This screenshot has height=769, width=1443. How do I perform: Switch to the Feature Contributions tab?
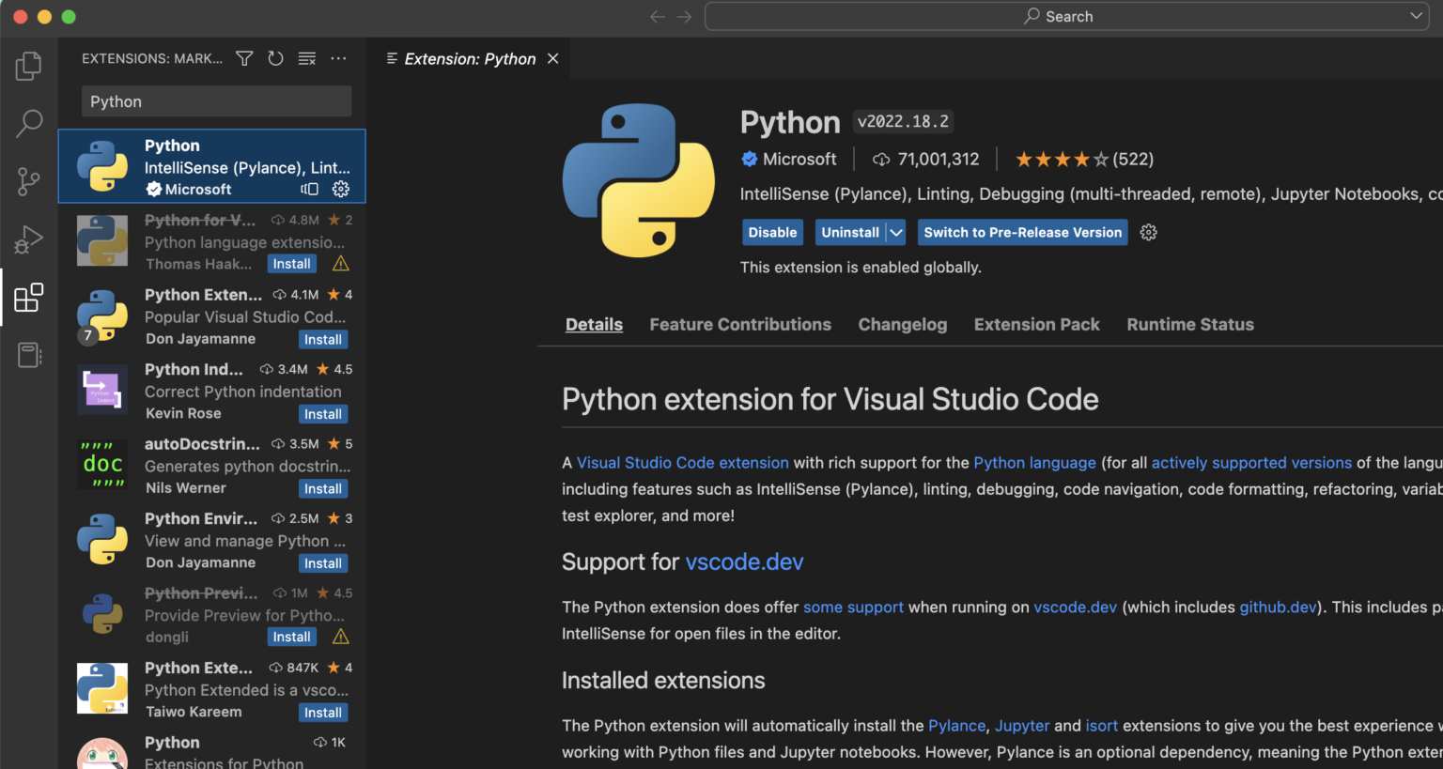point(740,324)
